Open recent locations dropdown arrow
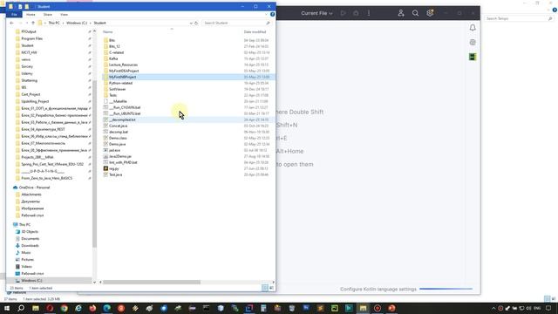This screenshot has width=558, height=314. click(x=27, y=23)
